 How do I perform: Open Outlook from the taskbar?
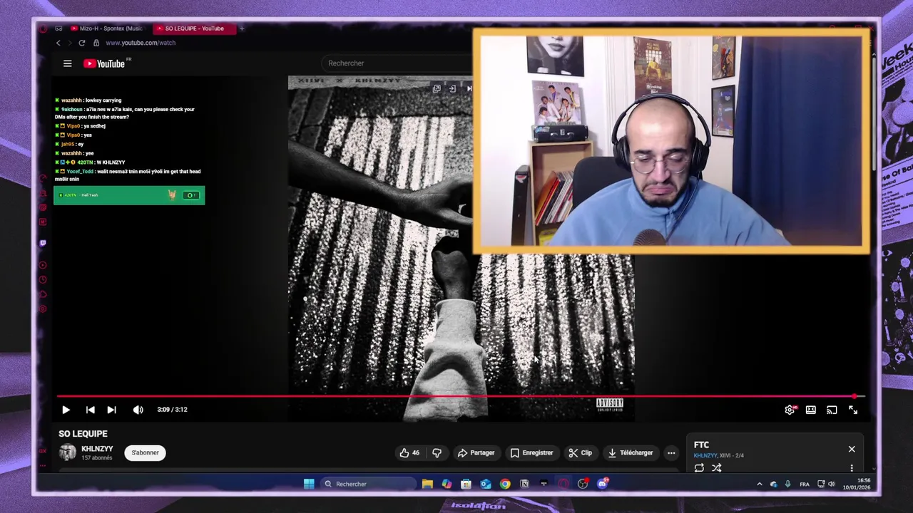[486, 484]
